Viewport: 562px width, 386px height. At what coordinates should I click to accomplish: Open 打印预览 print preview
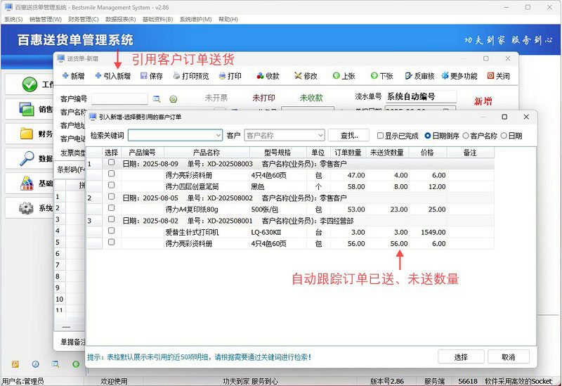point(190,76)
